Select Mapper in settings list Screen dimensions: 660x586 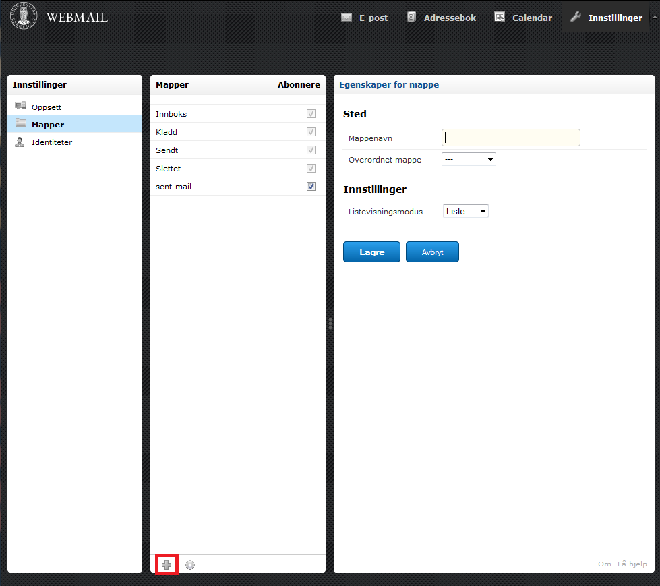pos(47,125)
